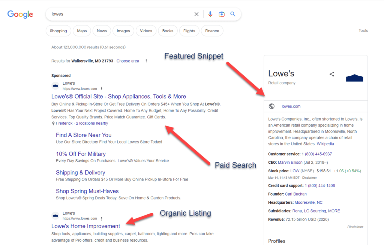Open location options three-dot menu
This screenshot has width=384, height=245.
click(146, 61)
